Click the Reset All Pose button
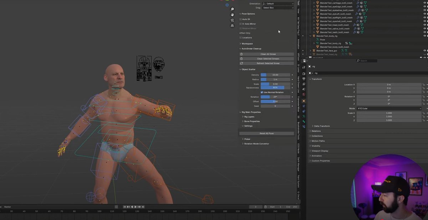 coord(267,133)
